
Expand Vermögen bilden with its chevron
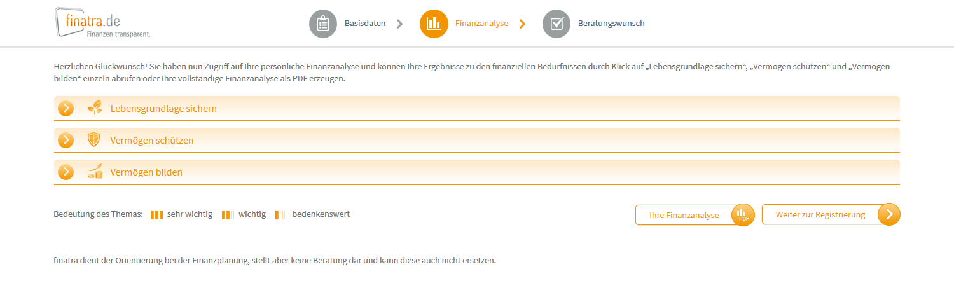(66, 172)
